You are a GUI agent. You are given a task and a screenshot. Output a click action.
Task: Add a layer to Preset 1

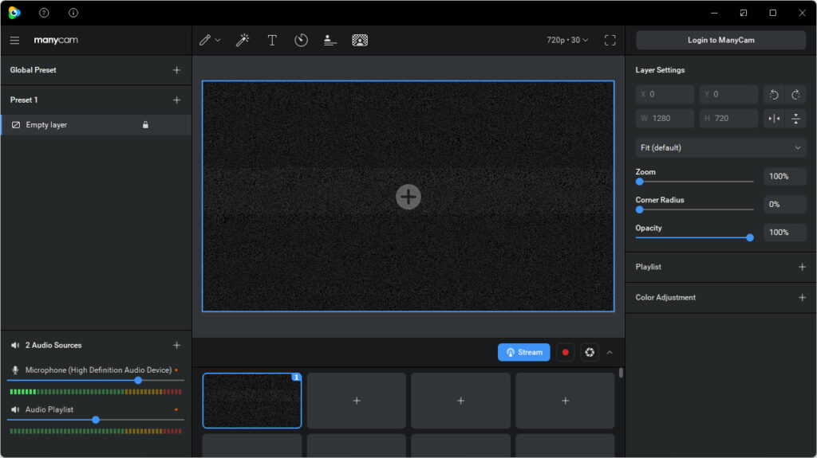tap(176, 100)
